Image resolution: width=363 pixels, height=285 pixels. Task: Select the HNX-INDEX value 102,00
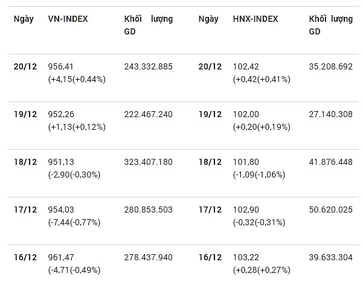point(246,114)
